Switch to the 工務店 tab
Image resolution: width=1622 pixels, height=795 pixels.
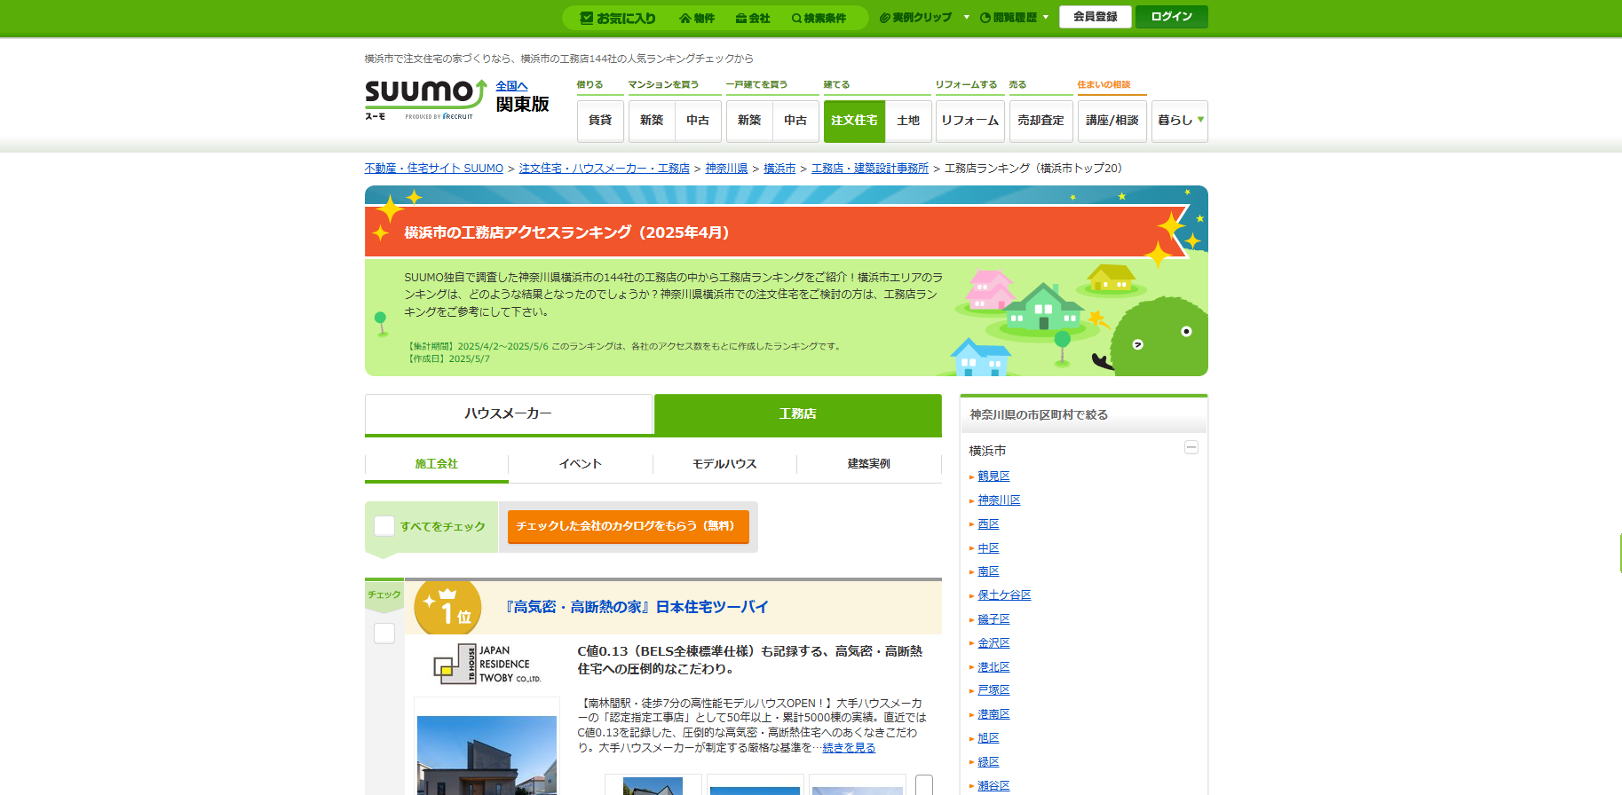pyautogui.click(x=798, y=414)
